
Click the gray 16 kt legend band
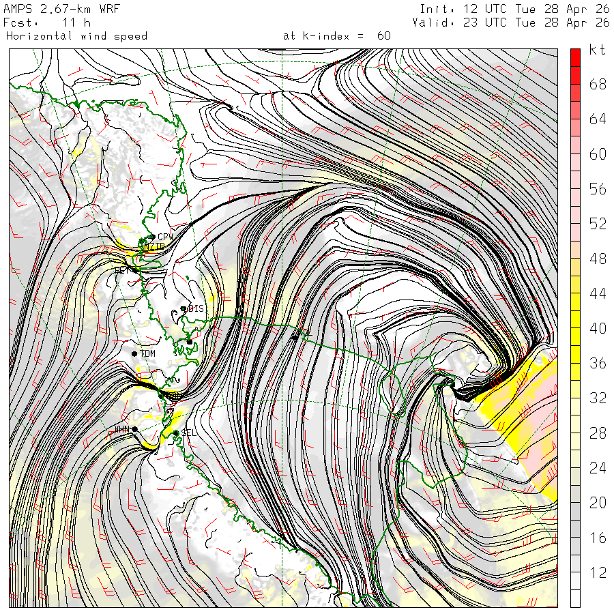575,529
